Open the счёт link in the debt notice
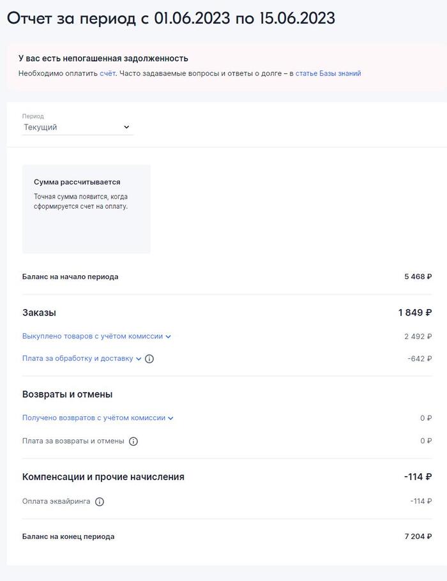The width and height of the screenshot is (447, 581). tap(107, 73)
